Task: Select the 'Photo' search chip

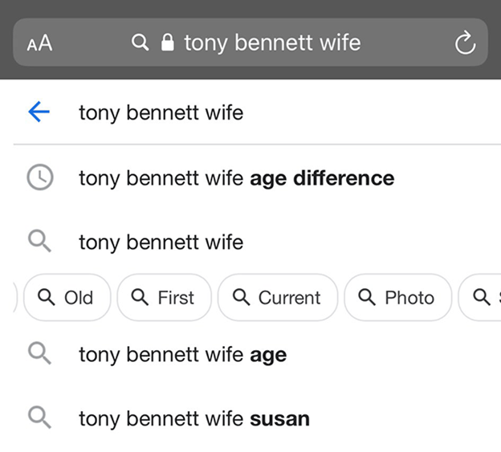Action: pyautogui.click(x=397, y=297)
